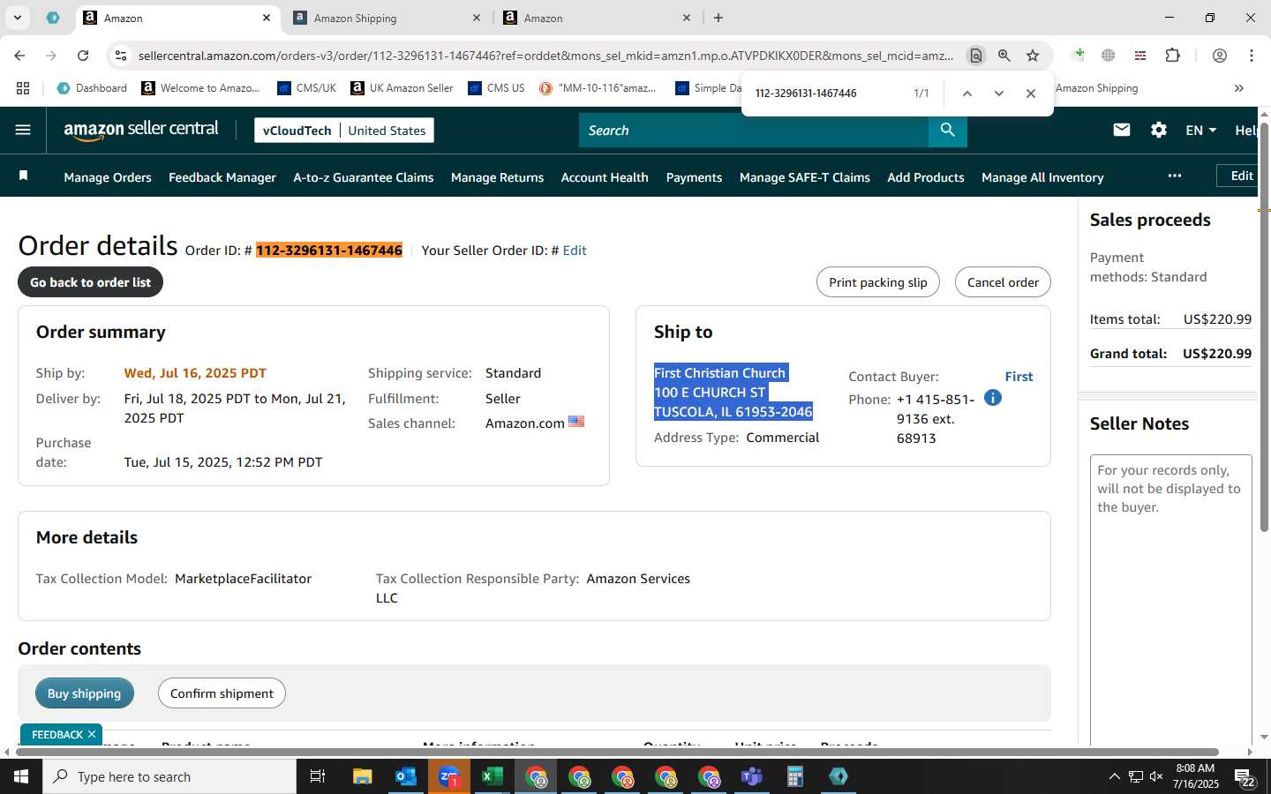Open the Chrome profile icon
1271x794 pixels.
[1220, 56]
